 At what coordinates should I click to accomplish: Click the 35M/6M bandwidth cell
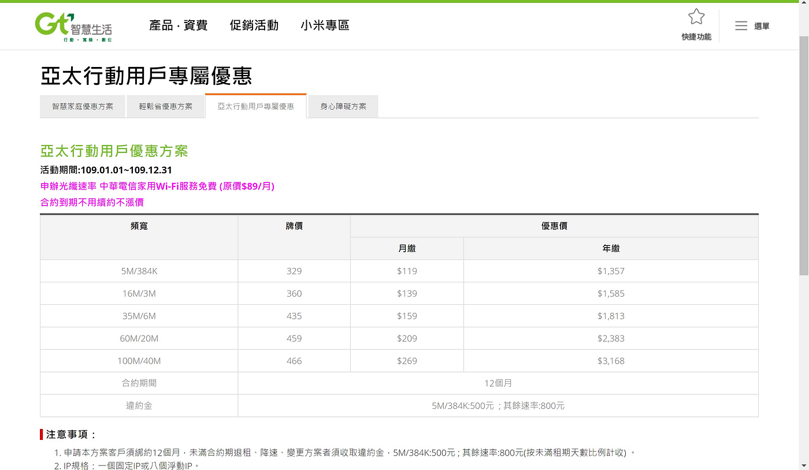[x=139, y=316]
